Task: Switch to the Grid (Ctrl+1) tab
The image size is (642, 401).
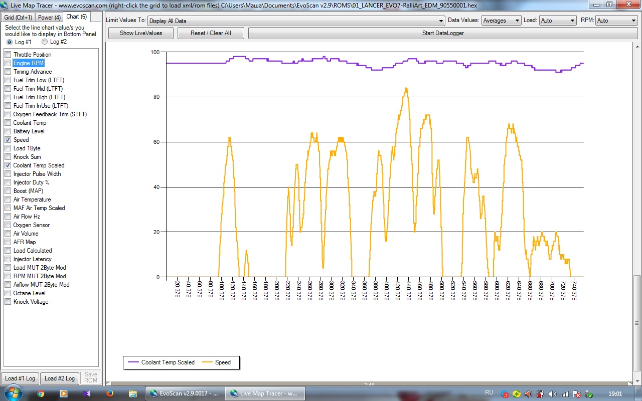Action: pos(18,17)
